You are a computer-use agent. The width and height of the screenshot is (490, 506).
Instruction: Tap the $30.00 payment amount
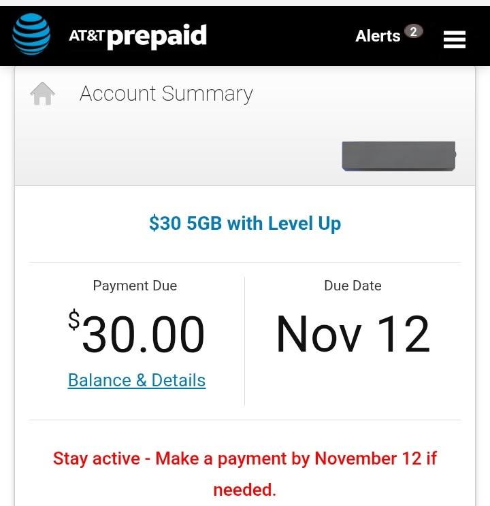coord(143,335)
